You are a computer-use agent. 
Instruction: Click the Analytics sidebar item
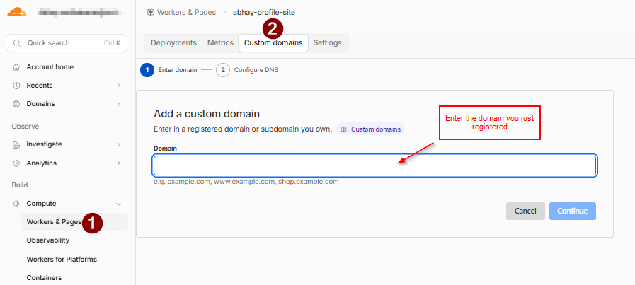[x=68, y=163]
